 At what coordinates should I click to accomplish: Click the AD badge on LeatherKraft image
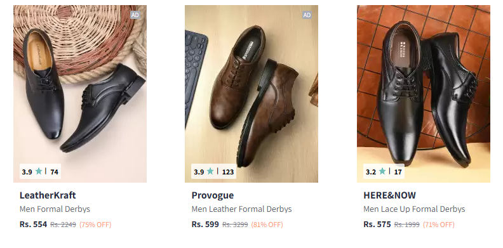(x=135, y=15)
